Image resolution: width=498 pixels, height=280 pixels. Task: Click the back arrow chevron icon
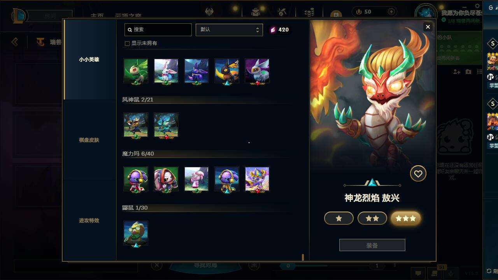15,42
